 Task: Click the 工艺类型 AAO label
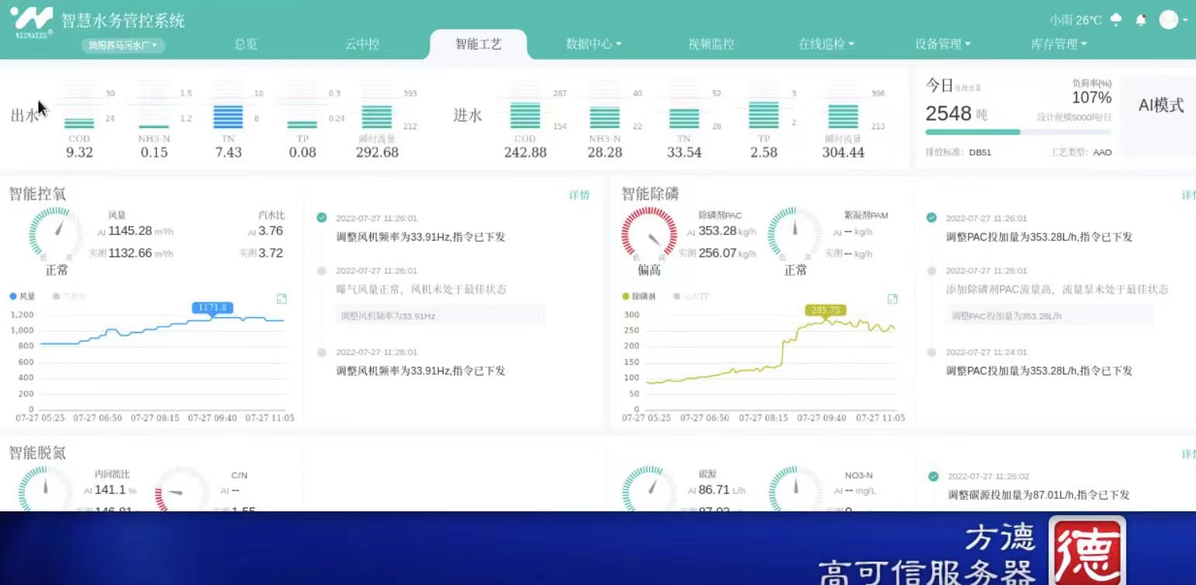point(1081,152)
